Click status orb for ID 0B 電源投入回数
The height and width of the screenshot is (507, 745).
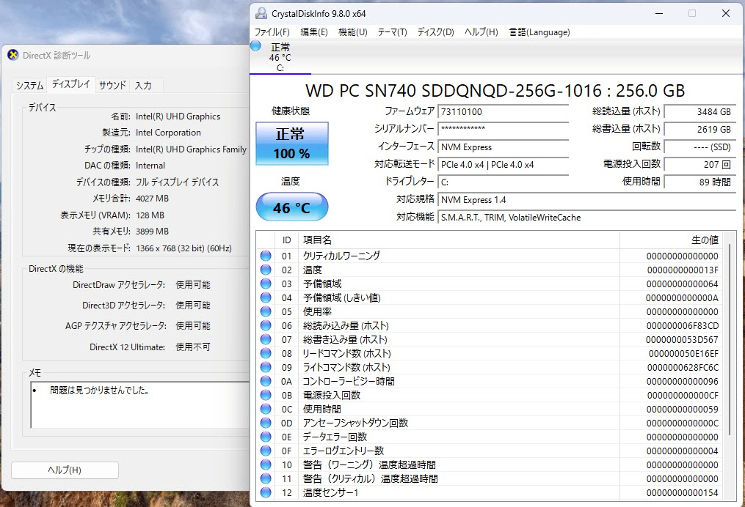(x=266, y=395)
